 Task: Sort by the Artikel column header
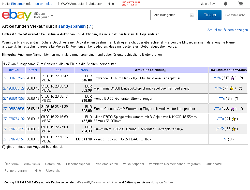point(14,70)
